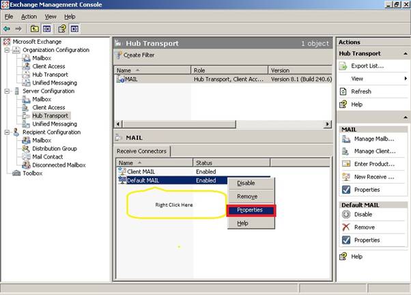Click Manage Client Access Role action
The image size is (411, 295).
tap(375, 152)
